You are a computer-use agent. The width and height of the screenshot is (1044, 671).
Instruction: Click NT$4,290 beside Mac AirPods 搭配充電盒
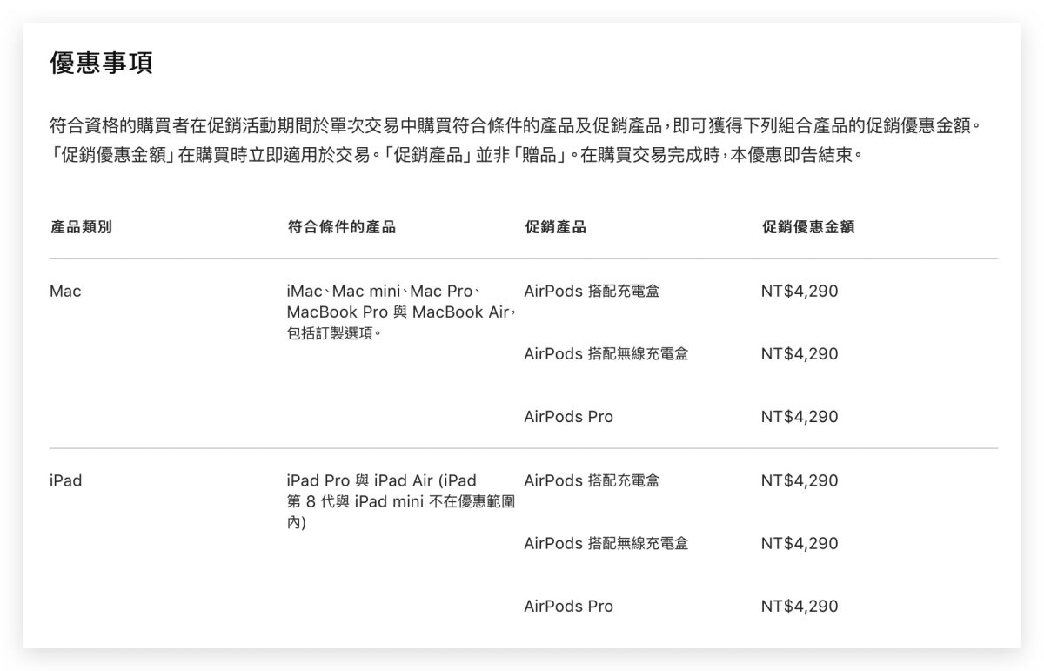(x=800, y=292)
